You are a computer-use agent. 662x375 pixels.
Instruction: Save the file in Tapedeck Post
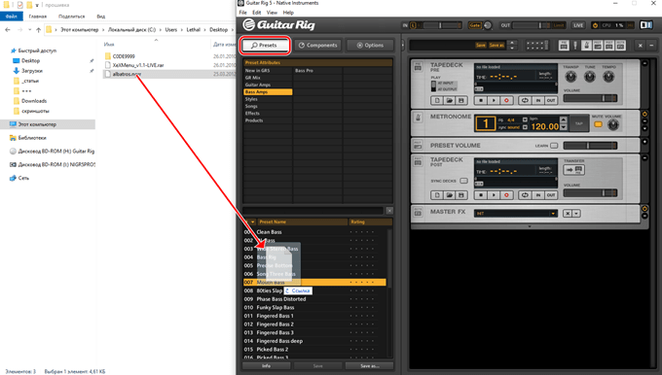(461, 195)
